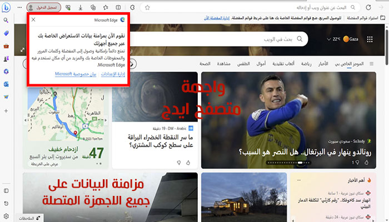Open the Extensions icon beside the address bar

(132, 8)
